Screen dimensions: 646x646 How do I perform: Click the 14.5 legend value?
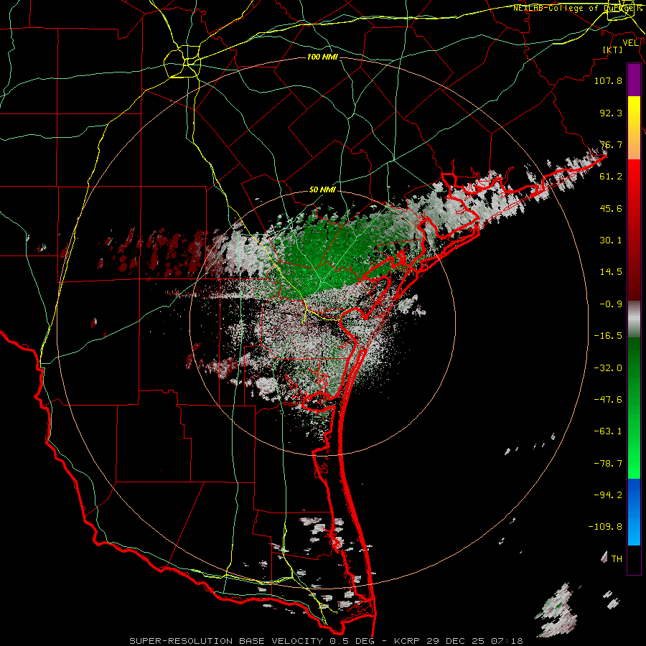click(x=611, y=272)
